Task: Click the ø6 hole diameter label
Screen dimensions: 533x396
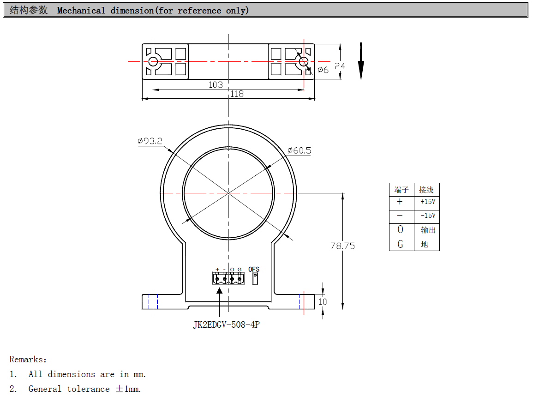Action: pos(323,70)
